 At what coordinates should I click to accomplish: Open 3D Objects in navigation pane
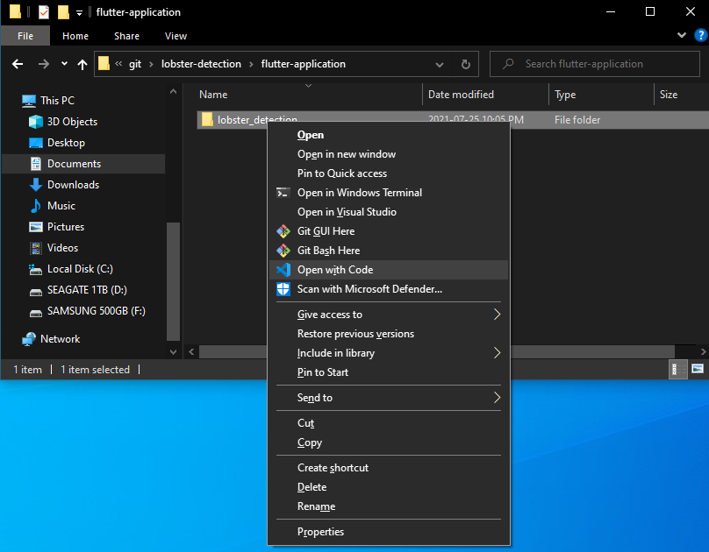point(72,122)
